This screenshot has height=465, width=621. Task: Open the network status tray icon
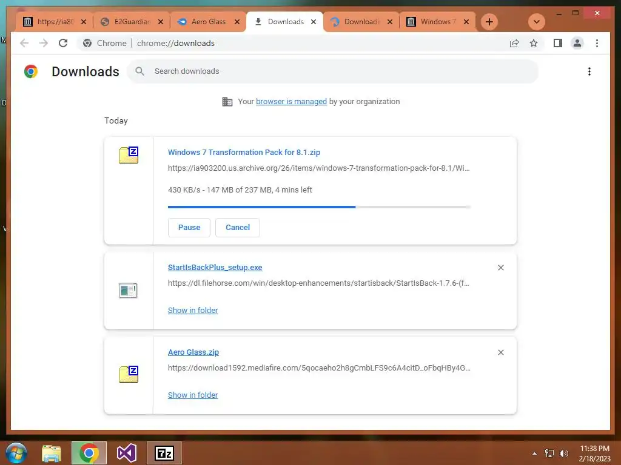(x=549, y=453)
